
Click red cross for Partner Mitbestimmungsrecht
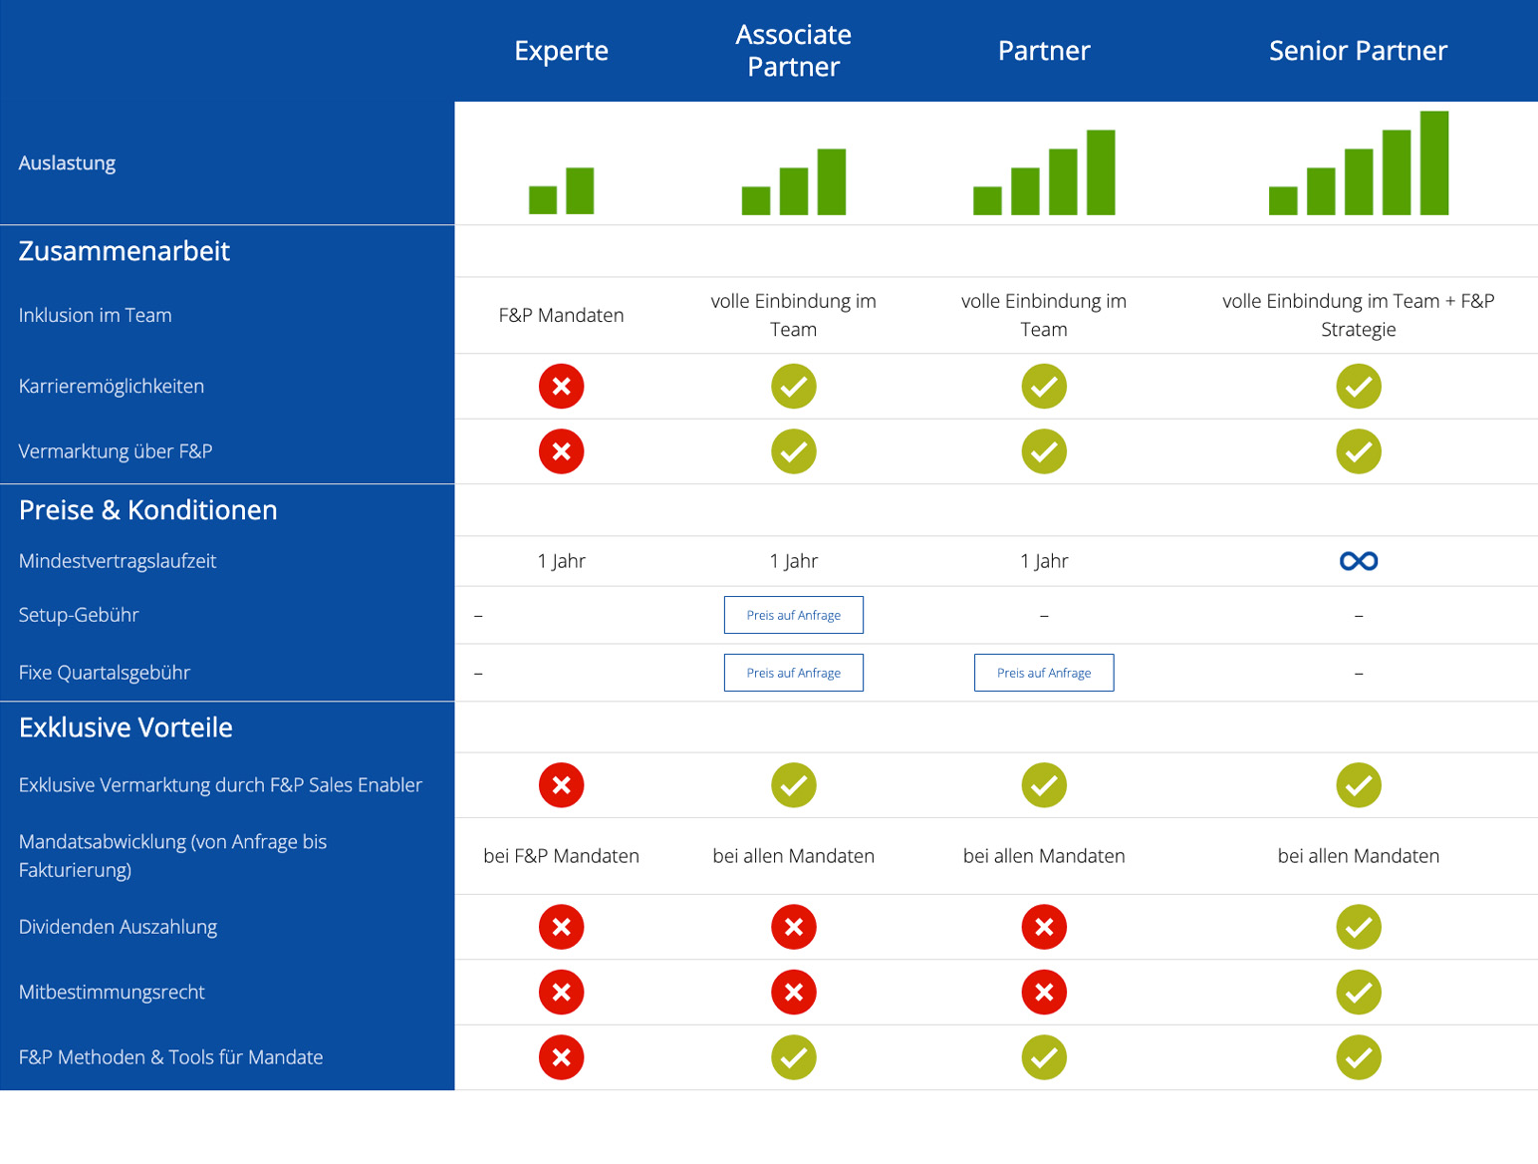tap(1044, 993)
